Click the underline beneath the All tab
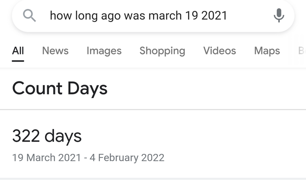This screenshot has width=306, height=180. 18,61
